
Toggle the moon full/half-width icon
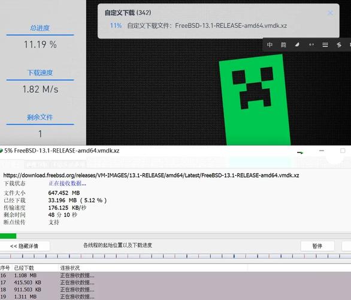point(297,45)
